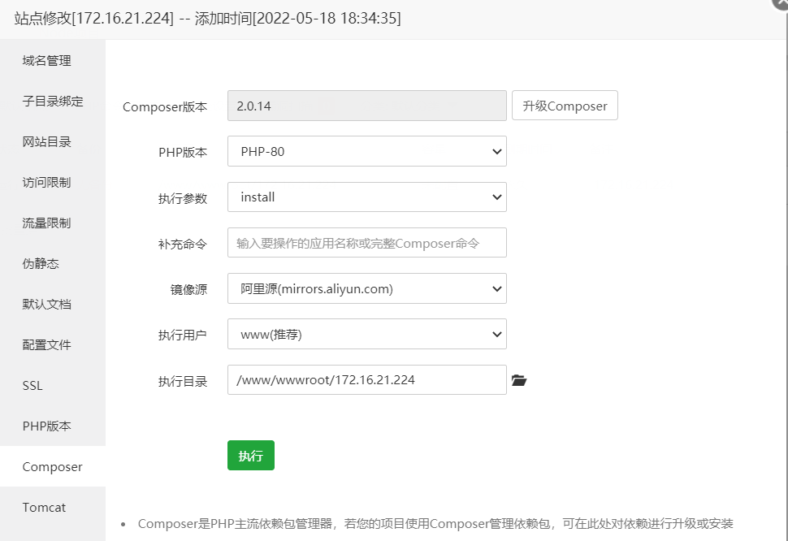Click the Composer版本 field showing 2.0.14
Viewport: 788px width, 541px height.
coord(367,106)
